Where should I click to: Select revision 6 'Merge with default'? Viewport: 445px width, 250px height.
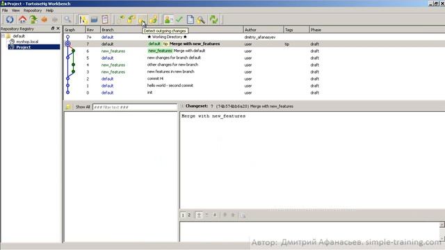(254, 51)
